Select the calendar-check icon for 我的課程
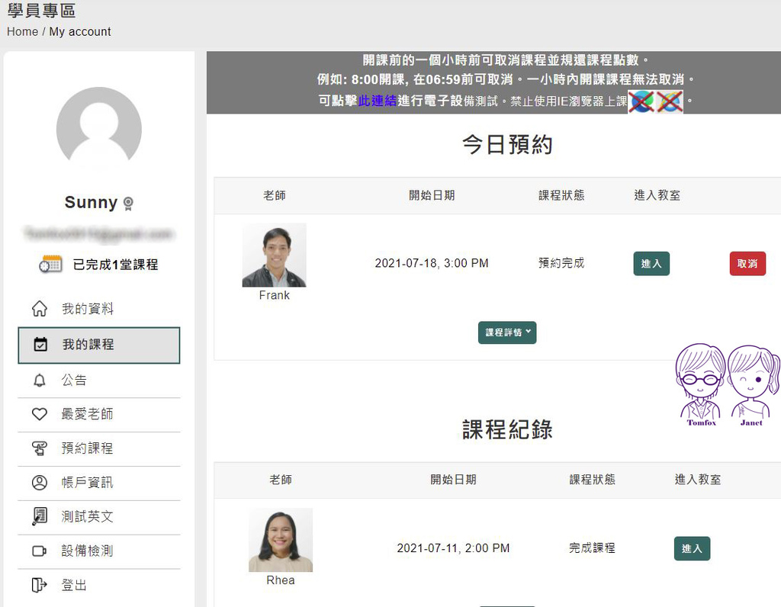The height and width of the screenshot is (607, 781). click(x=40, y=344)
